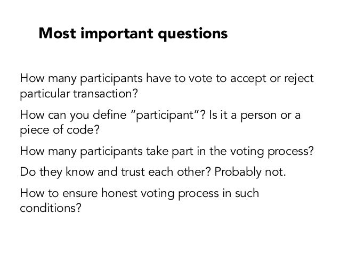
Task: Click the "Most important questions" slide title
Action: [x=132, y=34]
